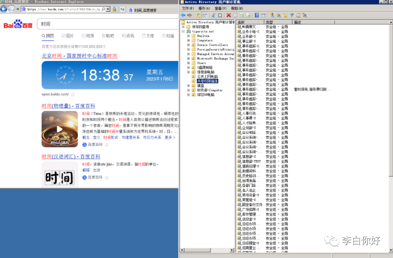This screenshot has height=258, width=393.
Task: Click the 更多 > link
Action: point(170,138)
